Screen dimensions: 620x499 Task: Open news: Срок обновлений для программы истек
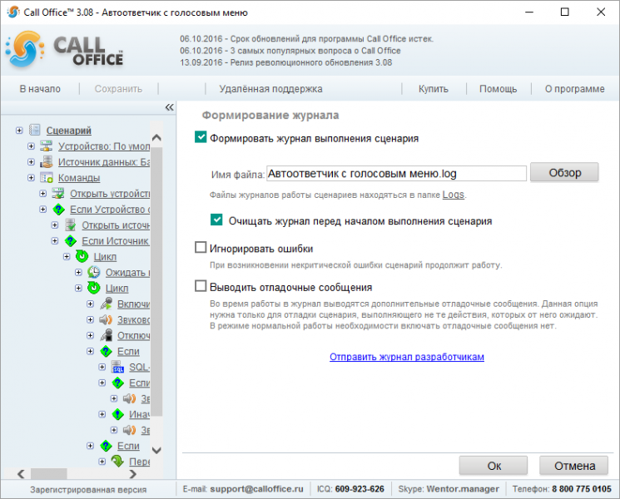pyautogui.click(x=306, y=39)
